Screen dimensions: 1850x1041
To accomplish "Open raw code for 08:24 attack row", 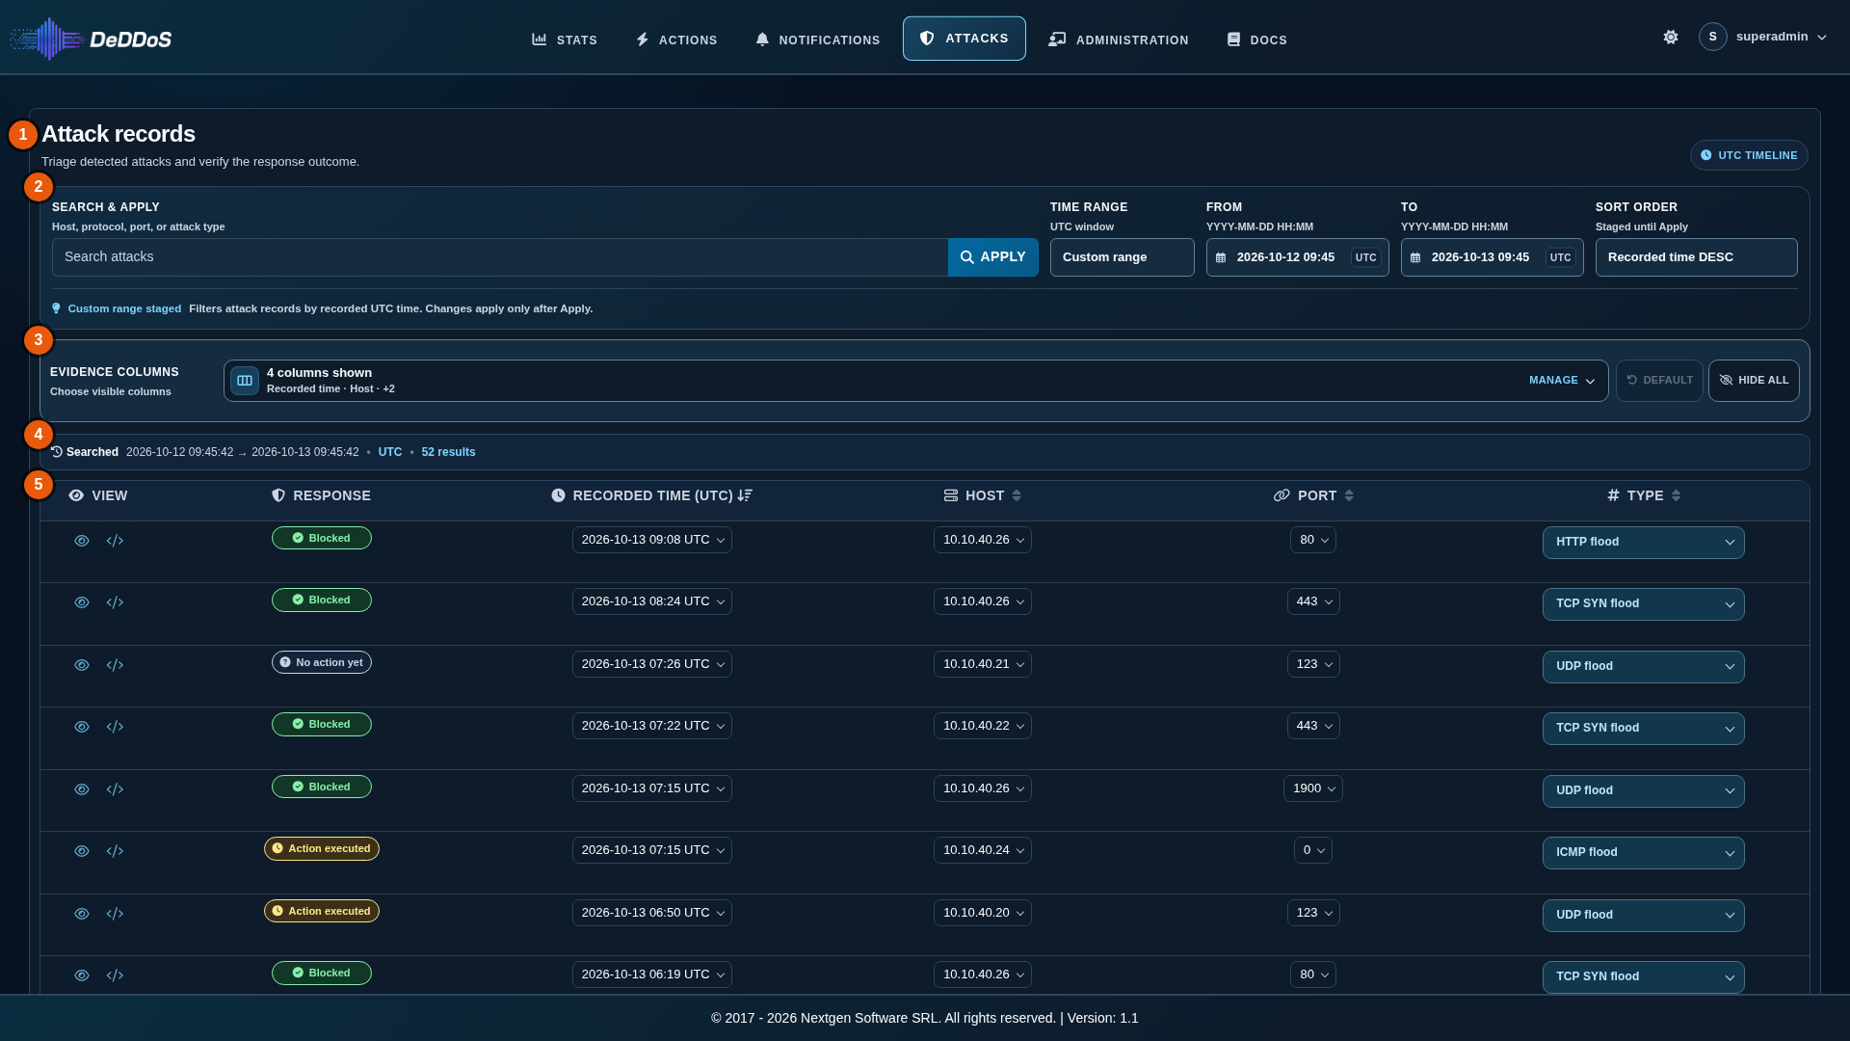I will [x=115, y=602].
